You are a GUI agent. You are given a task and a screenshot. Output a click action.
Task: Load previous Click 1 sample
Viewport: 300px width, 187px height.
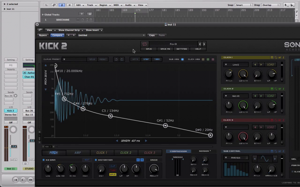[x=255, y=65]
